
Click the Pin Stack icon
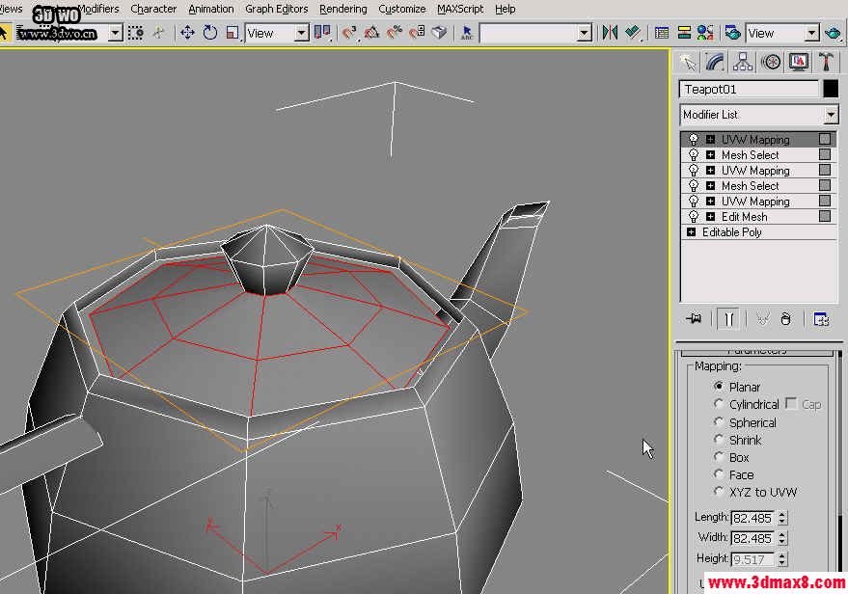[x=694, y=319]
